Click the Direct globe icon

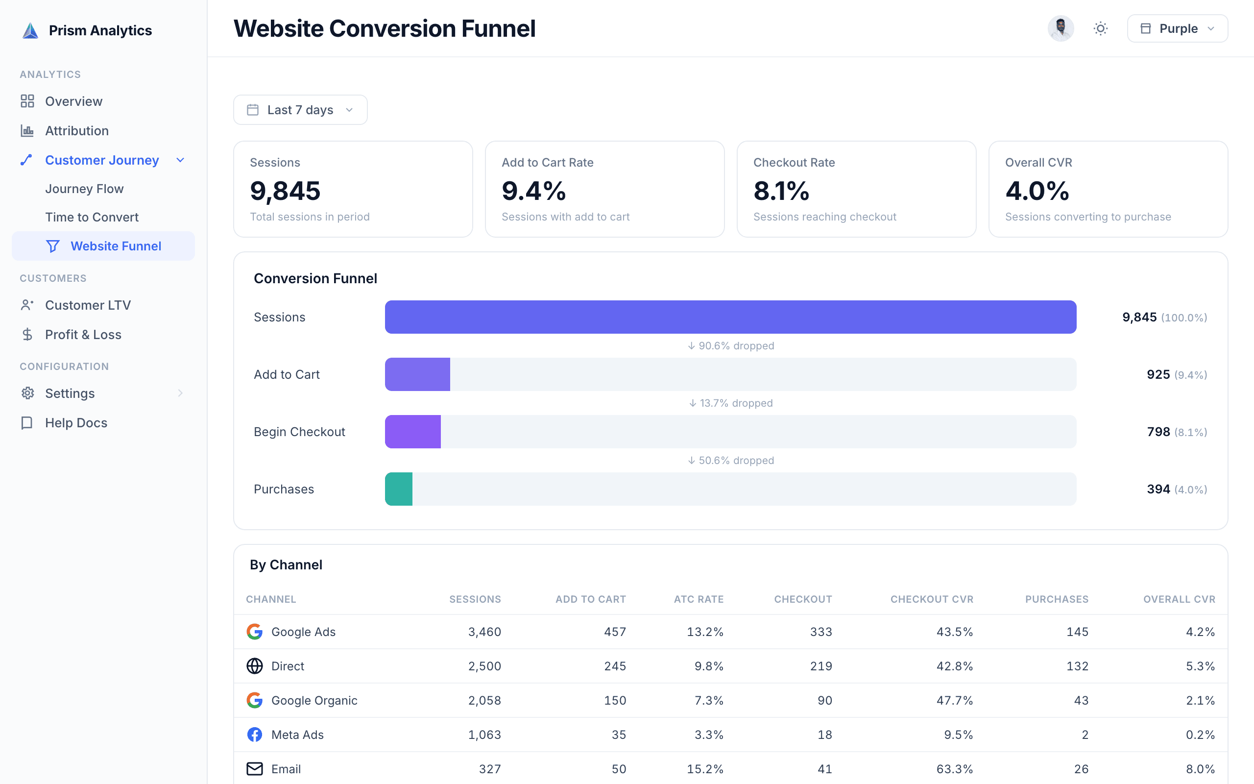point(254,666)
